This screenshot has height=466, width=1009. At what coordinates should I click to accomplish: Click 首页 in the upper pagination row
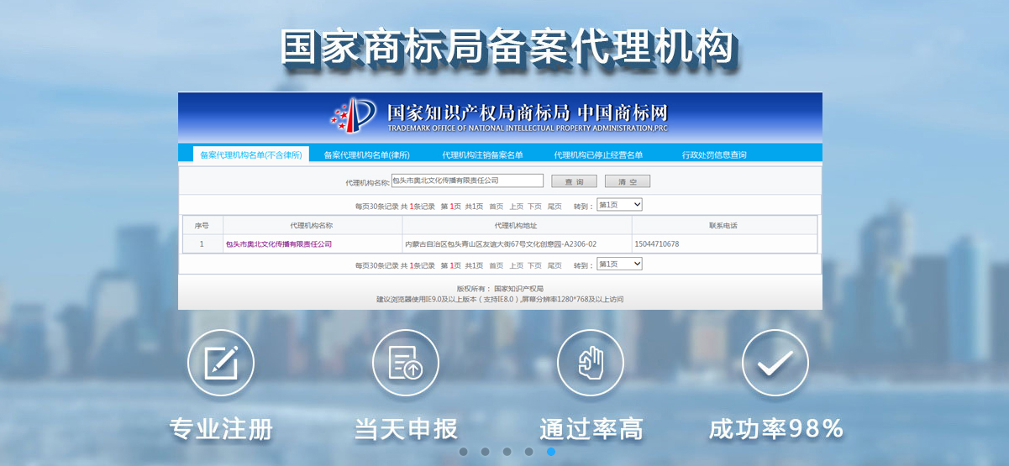click(x=497, y=207)
